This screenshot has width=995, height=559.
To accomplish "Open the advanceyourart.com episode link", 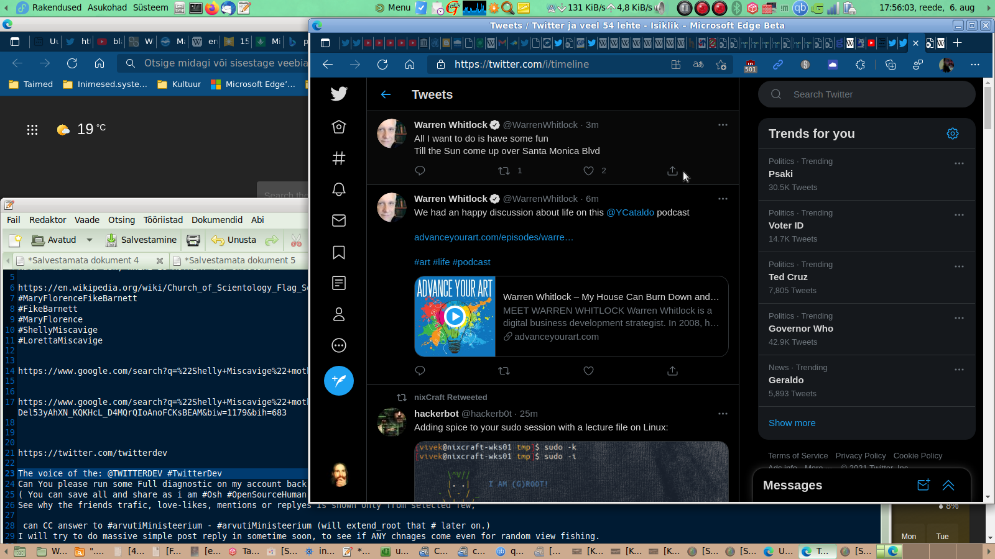I will (494, 237).
